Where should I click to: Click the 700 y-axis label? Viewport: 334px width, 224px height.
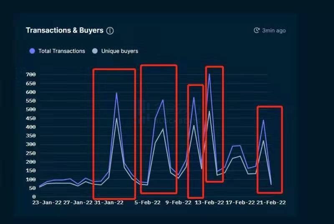click(30, 75)
